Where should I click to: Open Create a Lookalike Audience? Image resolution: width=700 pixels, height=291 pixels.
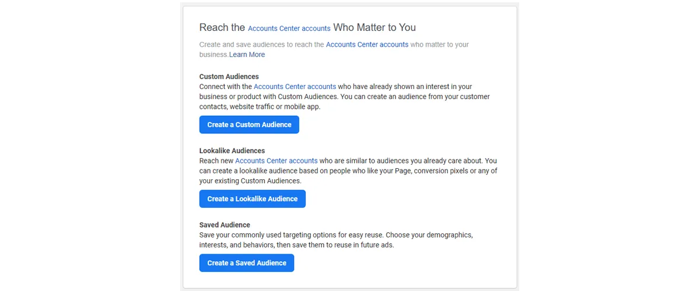pyautogui.click(x=253, y=198)
